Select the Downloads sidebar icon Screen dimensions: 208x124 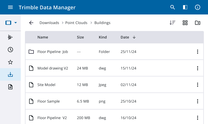10,74
